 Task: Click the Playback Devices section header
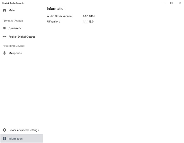(x=13, y=21)
